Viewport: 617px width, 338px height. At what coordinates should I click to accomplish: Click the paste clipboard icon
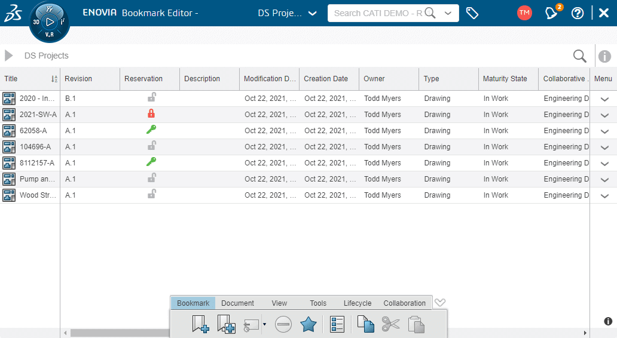point(416,324)
